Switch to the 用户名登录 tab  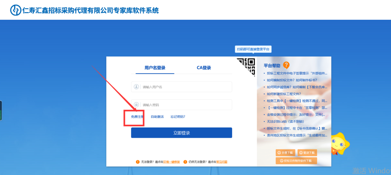tap(155, 68)
